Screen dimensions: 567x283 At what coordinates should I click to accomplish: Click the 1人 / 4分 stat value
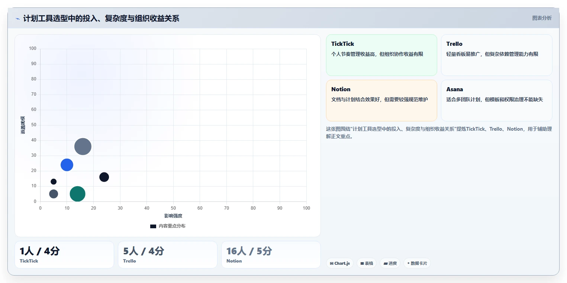tap(39, 251)
